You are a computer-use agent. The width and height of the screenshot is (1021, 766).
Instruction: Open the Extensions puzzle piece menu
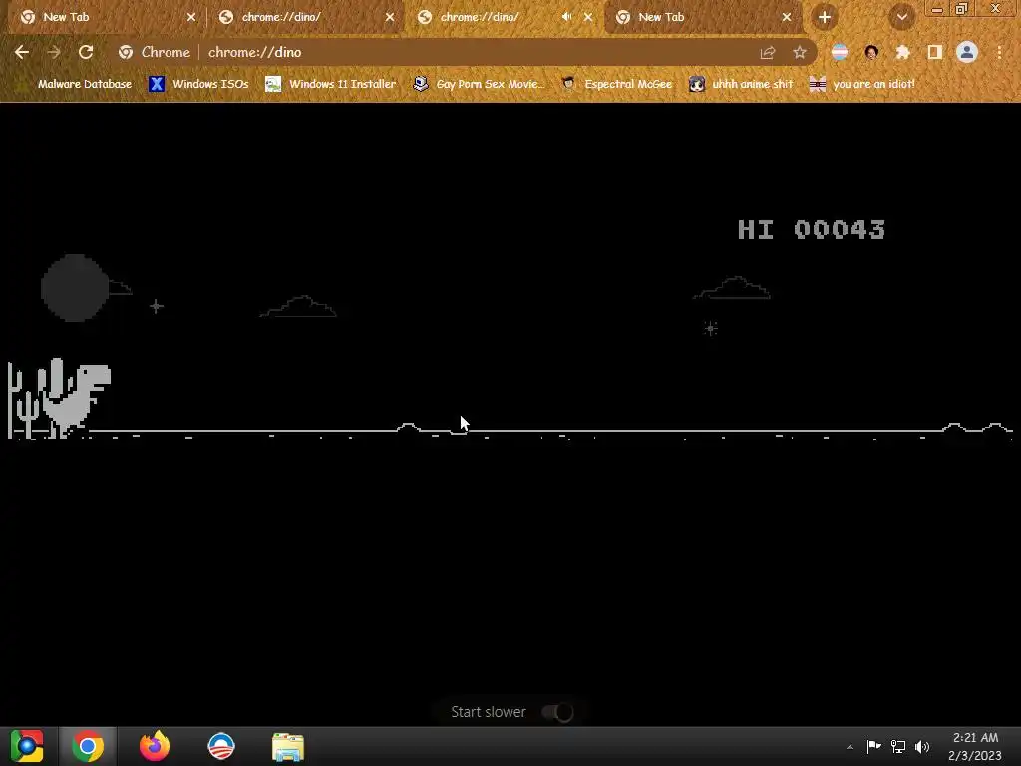903,52
